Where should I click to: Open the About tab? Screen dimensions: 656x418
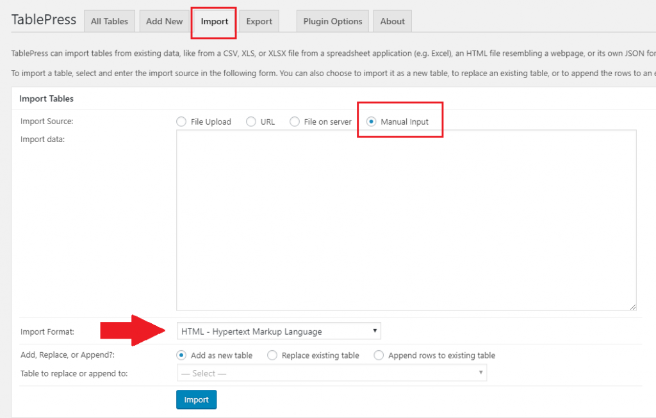tap(391, 20)
